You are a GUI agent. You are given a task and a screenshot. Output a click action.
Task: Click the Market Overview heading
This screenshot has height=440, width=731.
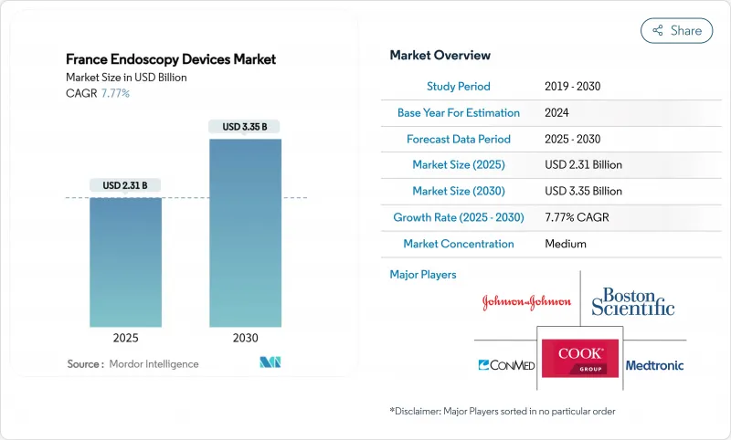(440, 56)
